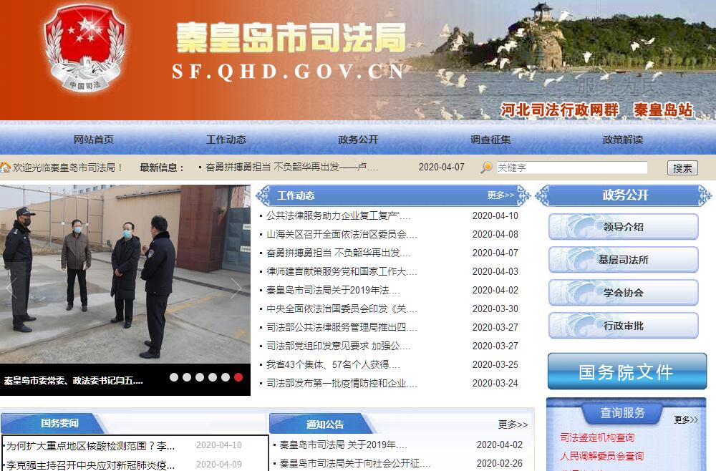The width and height of the screenshot is (716, 471).
Task: Open carousel caption 秦皇岛市委常委、政法委书记
Action: tap(74, 380)
